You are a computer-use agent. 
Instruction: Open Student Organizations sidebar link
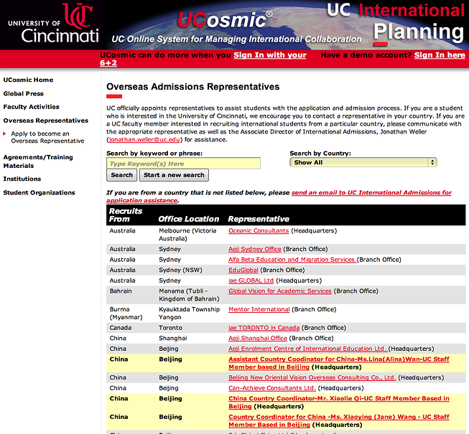(39, 193)
